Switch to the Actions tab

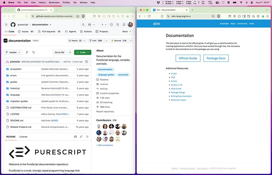click(x=86, y=31)
